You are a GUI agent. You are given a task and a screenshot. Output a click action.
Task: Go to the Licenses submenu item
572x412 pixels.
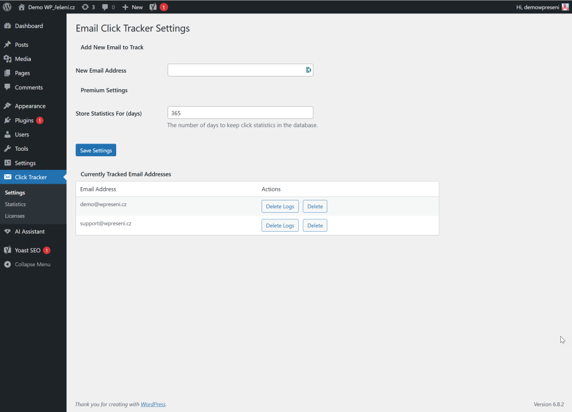tap(15, 215)
